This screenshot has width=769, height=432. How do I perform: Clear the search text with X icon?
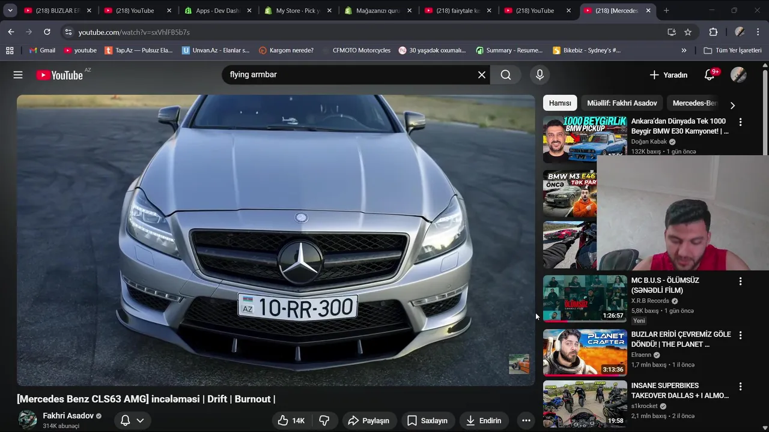click(481, 74)
